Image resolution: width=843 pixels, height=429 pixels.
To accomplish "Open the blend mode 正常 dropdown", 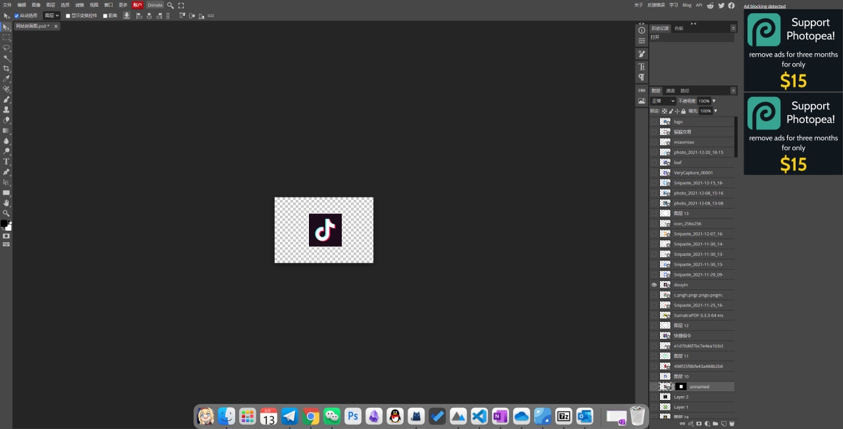I will click(x=663, y=101).
